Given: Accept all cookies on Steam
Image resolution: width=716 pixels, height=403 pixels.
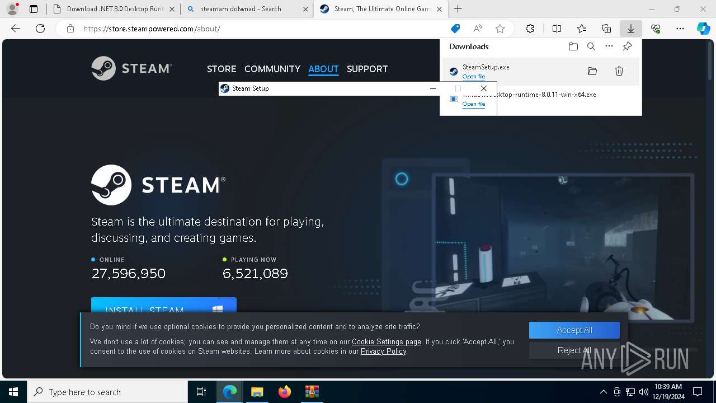Looking at the screenshot, I should coord(574,330).
